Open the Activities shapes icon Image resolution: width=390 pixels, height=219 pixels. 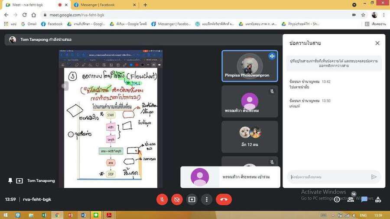click(x=378, y=199)
